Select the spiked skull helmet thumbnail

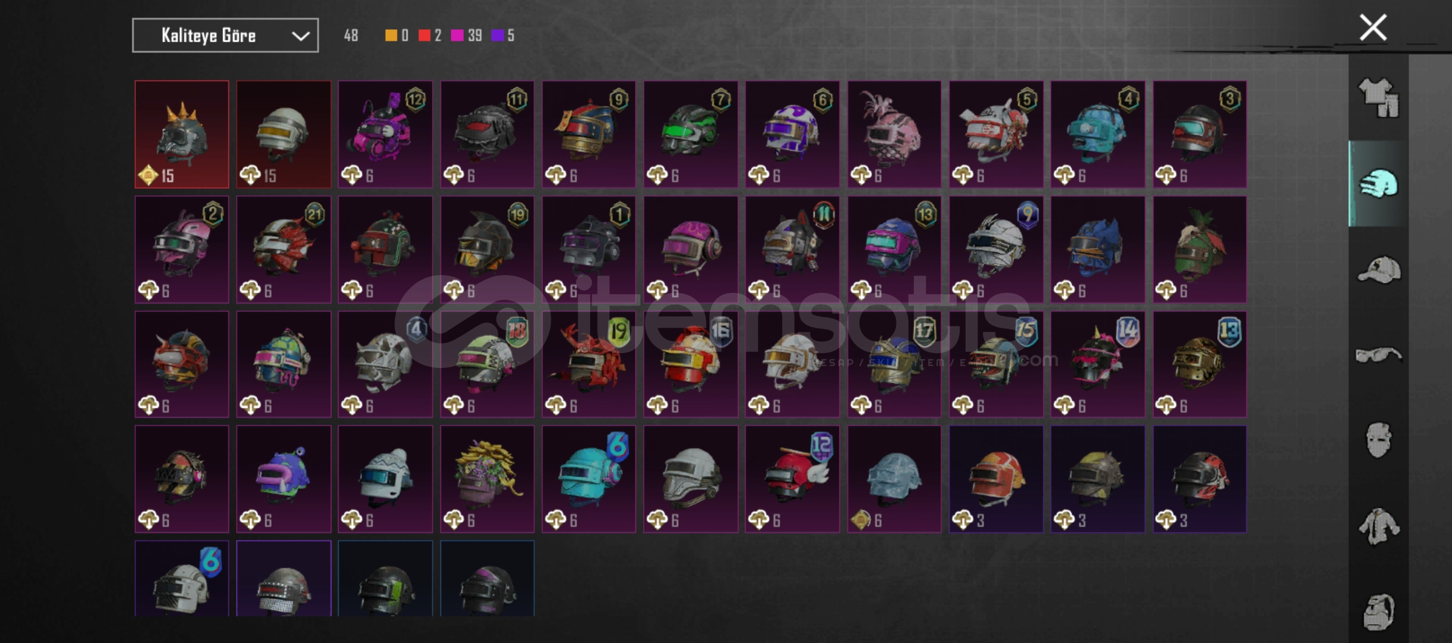pyautogui.click(x=182, y=135)
